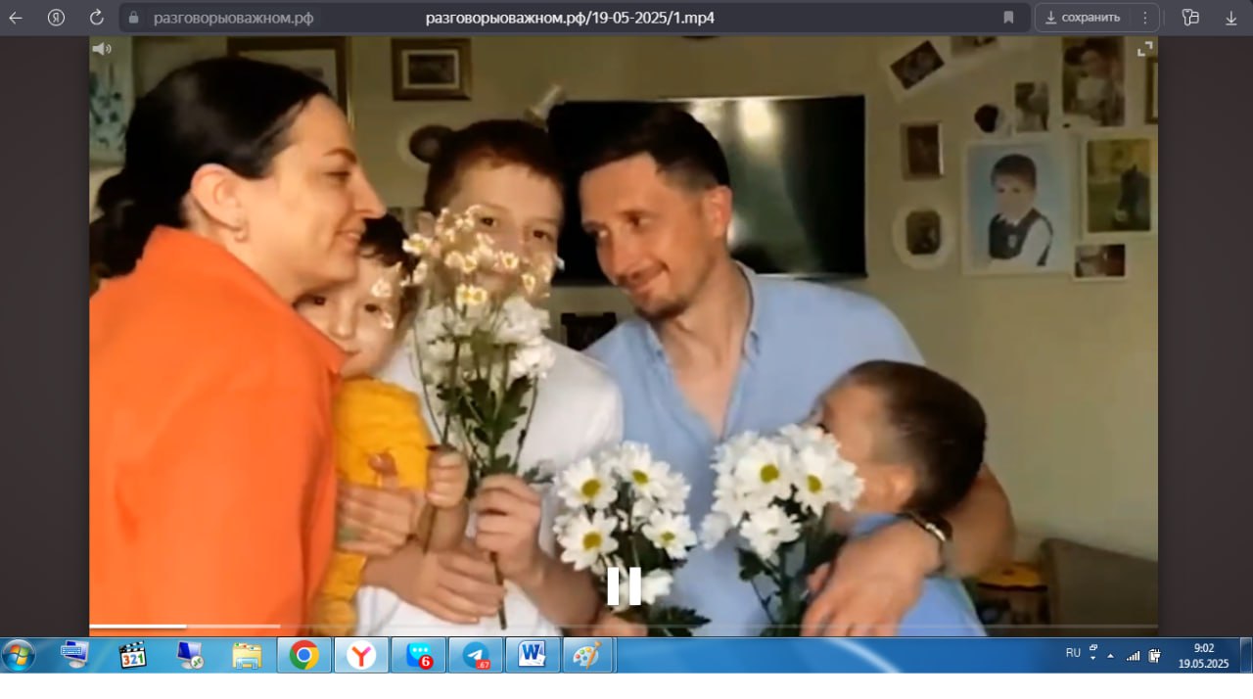Toggle fullscreen for the video player
Viewport: 1253px width, 699px height.
coord(1145,48)
